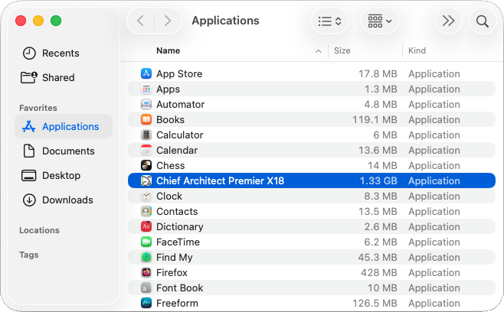
Task: Select the App Store name text
Action: pyautogui.click(x=179, y=74)
